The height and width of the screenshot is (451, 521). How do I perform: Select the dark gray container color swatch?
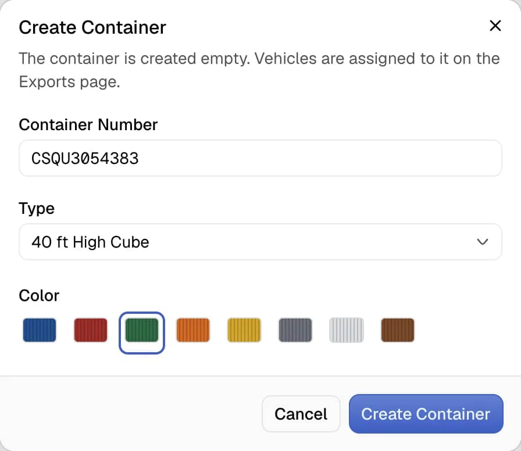295,330
